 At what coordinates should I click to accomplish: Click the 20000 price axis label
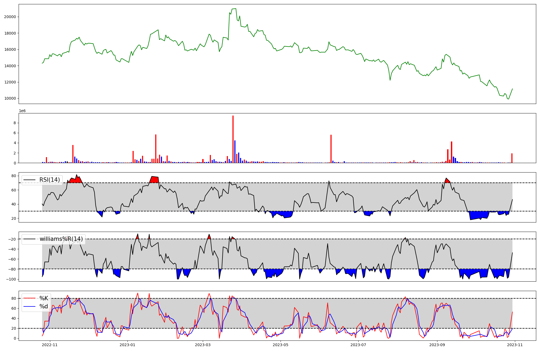click(x=10, y=17)
